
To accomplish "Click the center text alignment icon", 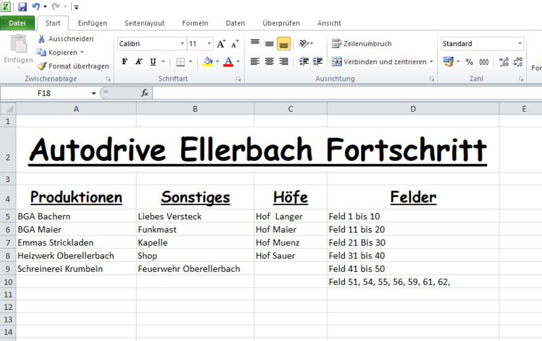I will [x=269, y=62].
